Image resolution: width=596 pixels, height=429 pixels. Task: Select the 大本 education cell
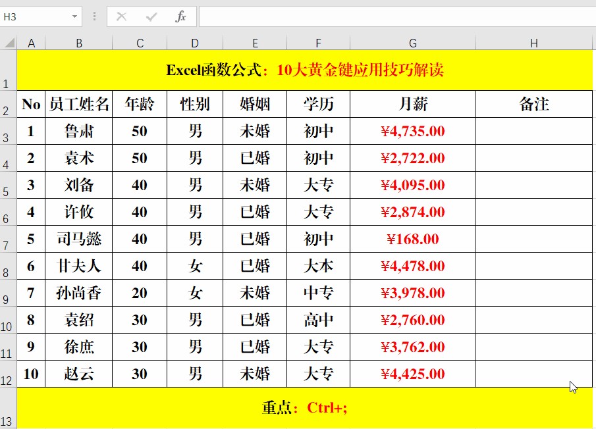point(318,266)
